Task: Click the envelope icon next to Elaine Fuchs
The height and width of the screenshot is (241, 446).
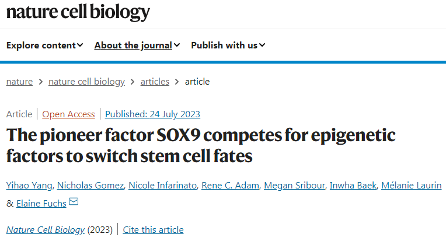Action: tap(74, 202)
